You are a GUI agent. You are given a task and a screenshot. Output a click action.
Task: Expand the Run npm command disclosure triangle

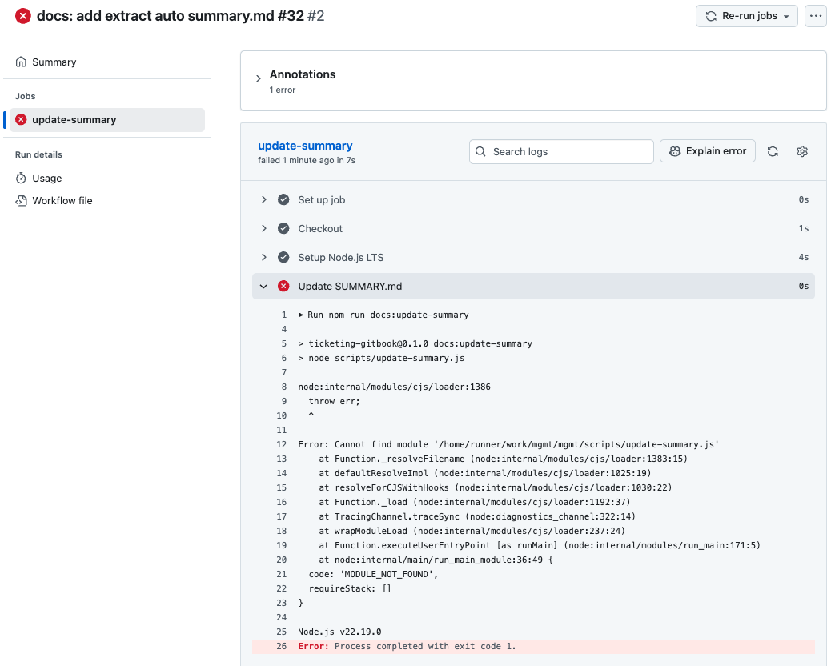point(300,315)
